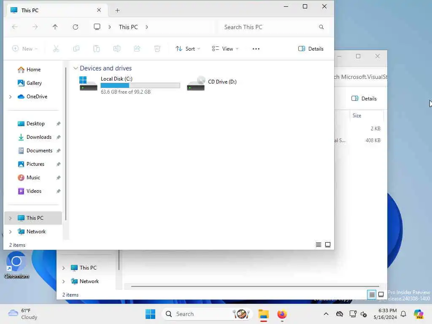Click the pin icon beside Videos
The image size is (432, 324).
[x=58, y=191]
